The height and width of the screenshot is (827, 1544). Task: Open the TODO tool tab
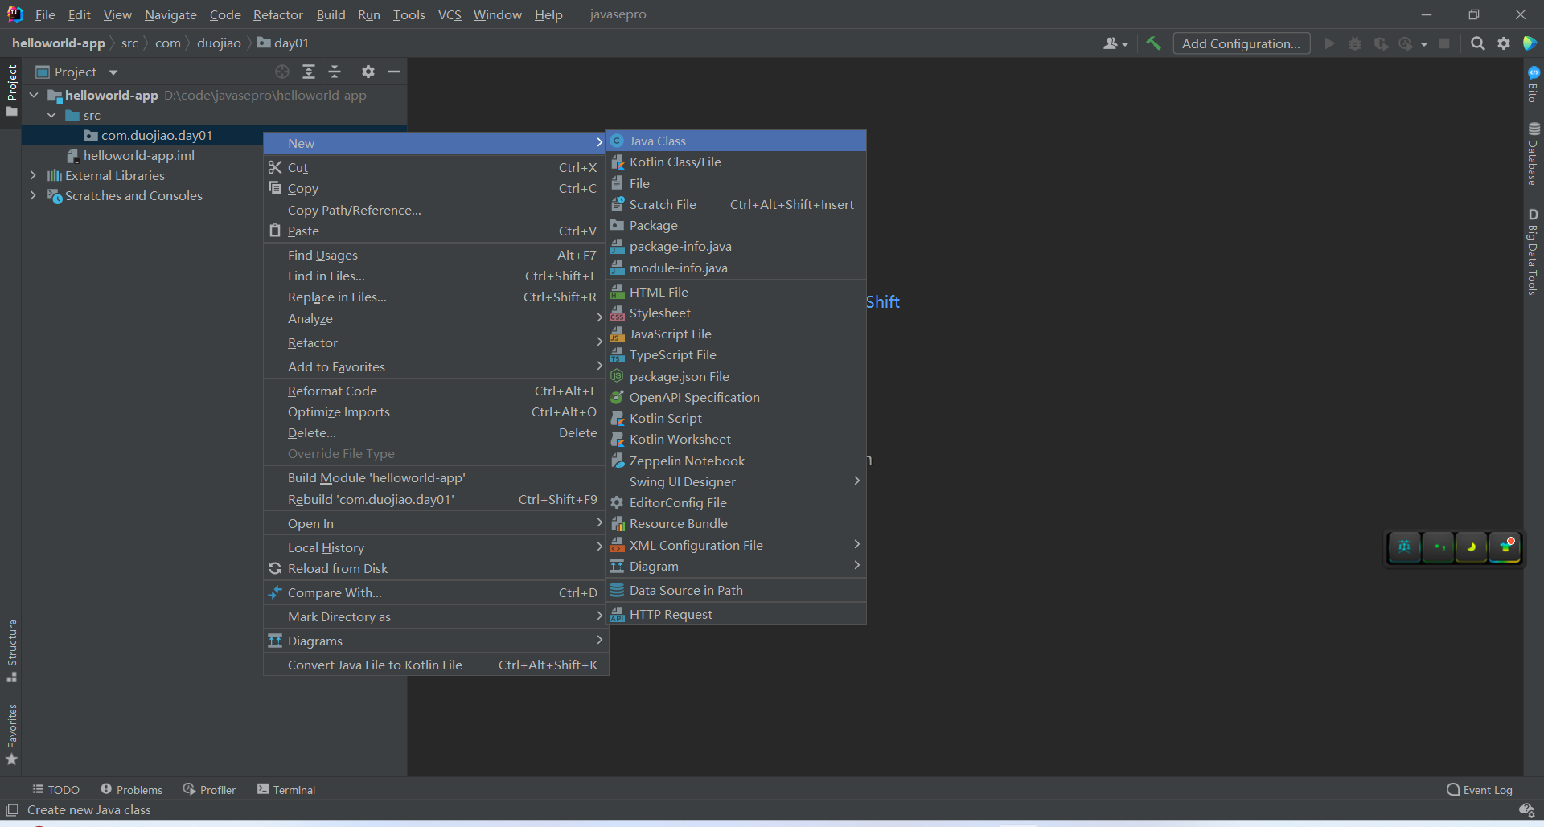55,790
